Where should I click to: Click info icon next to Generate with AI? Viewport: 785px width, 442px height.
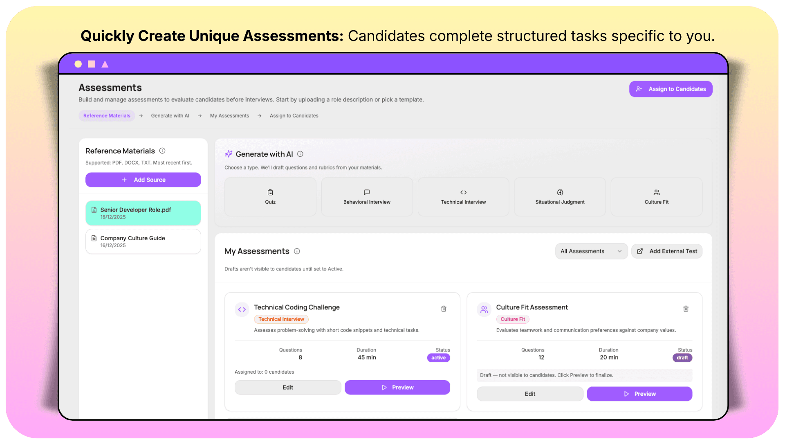[x=300, y=154]
